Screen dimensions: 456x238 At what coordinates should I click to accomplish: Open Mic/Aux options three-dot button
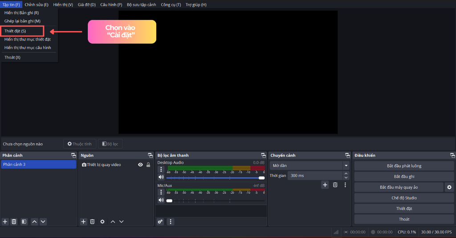pos(161,192)
